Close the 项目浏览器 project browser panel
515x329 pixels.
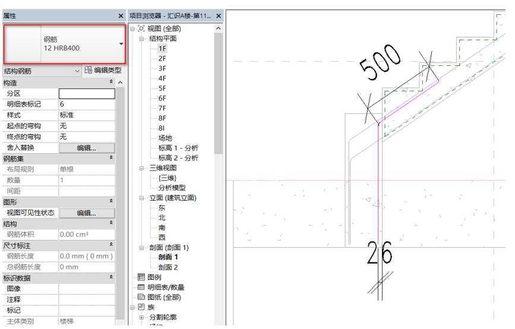(x=219, y=15)
